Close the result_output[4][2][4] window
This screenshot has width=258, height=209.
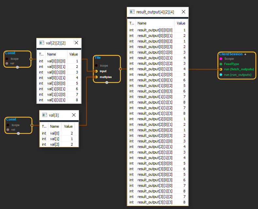click(184, 12)
